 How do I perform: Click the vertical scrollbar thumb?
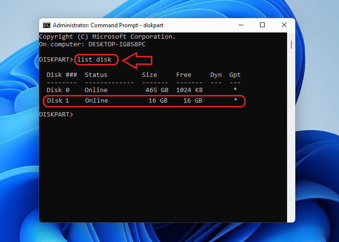pos(291,45)
